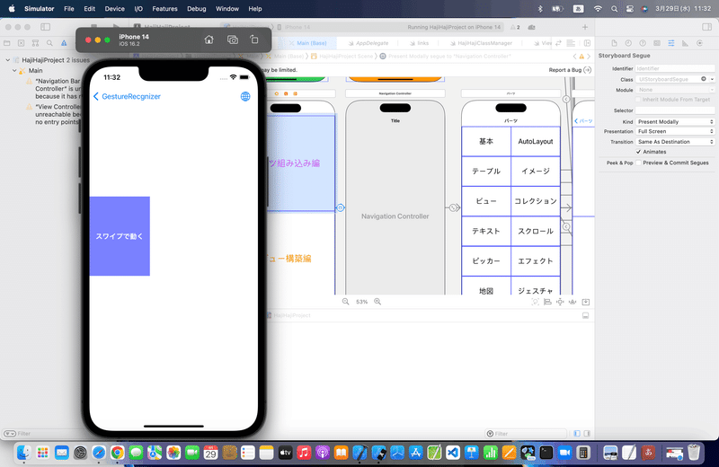
Task: Open the Module None dropdown
Action: point(675,90)
